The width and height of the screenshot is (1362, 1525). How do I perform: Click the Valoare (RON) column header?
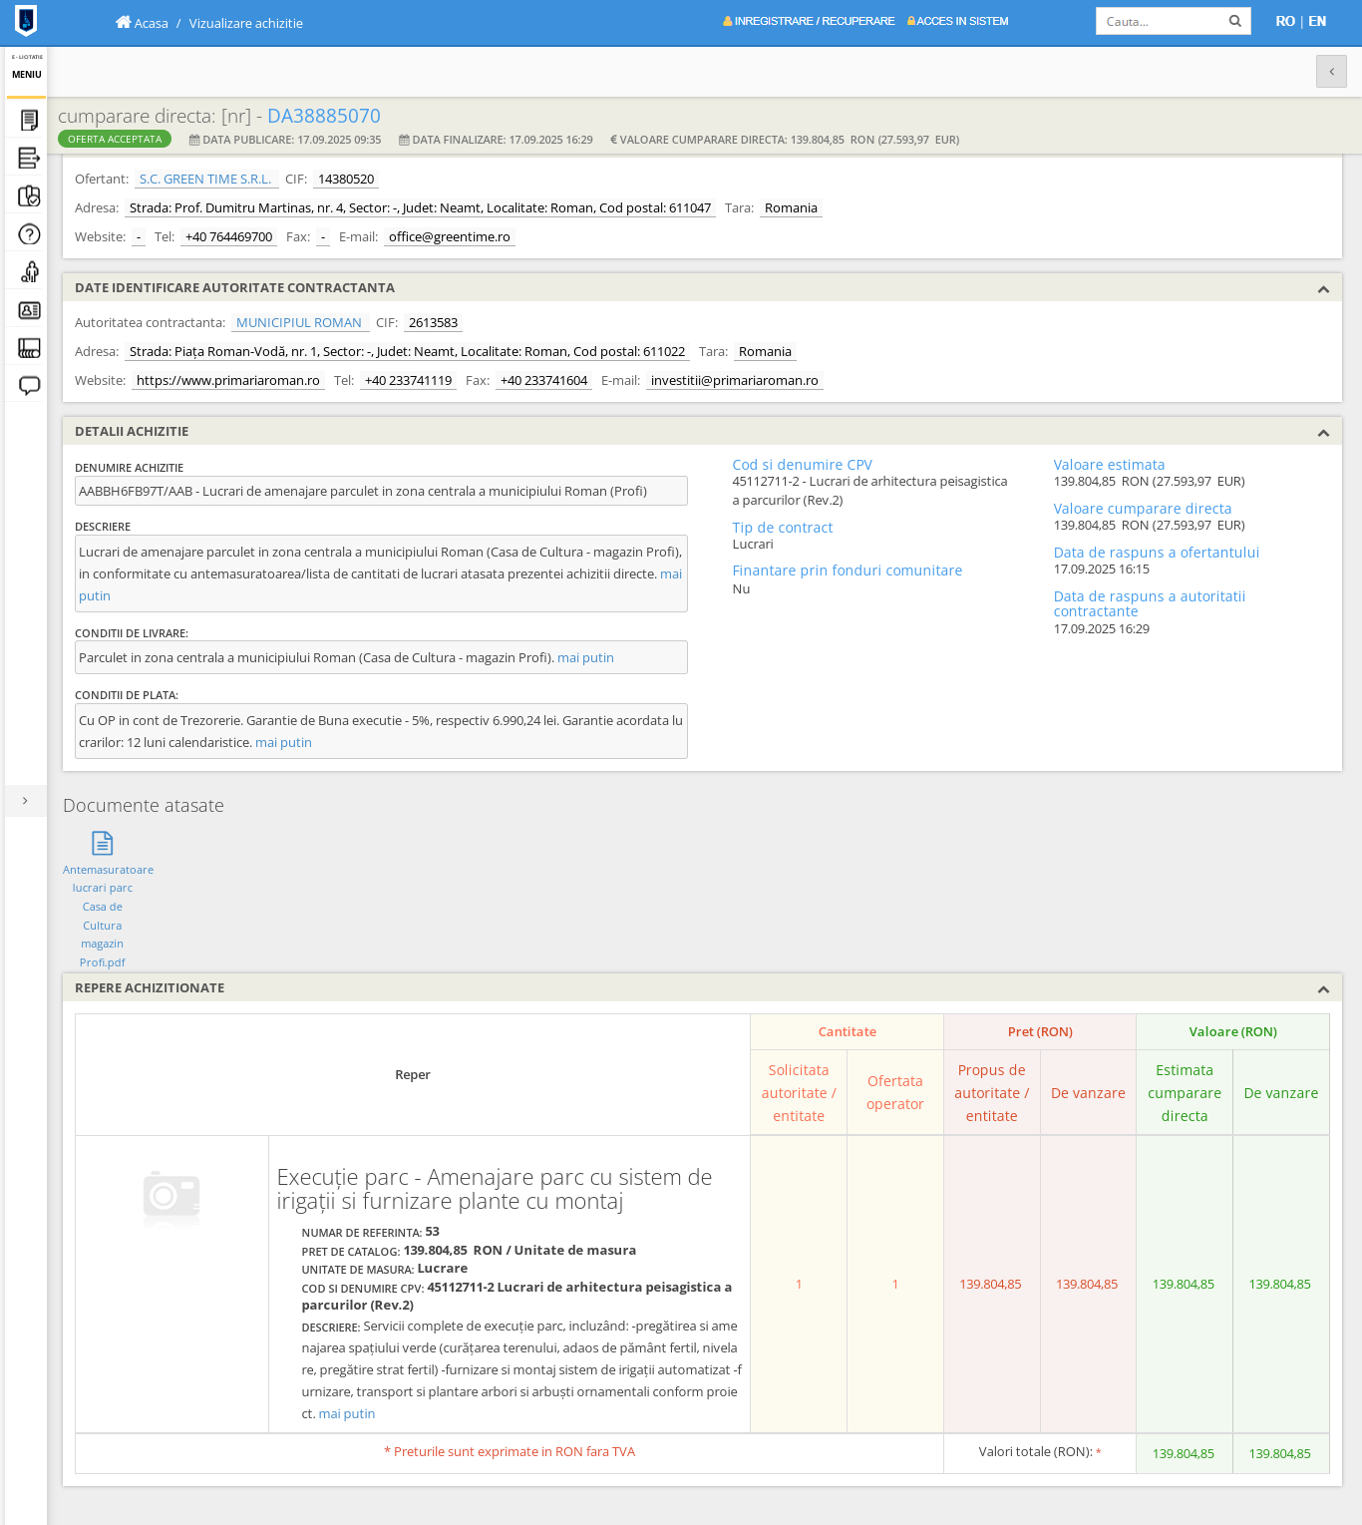coord(1232,1032)
